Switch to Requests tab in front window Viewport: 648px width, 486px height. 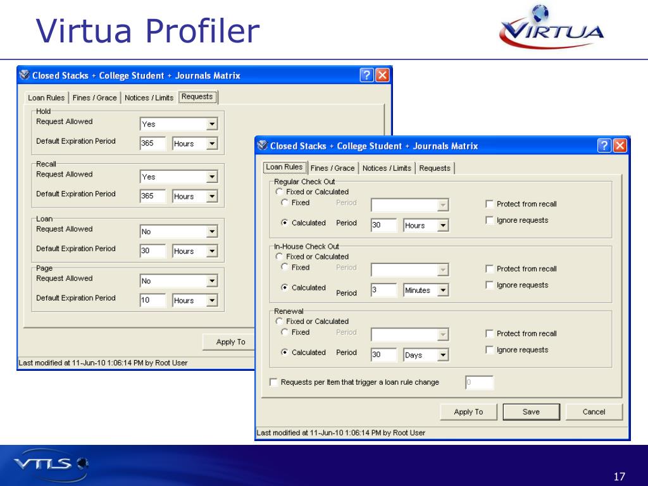[x=435, y=168]
